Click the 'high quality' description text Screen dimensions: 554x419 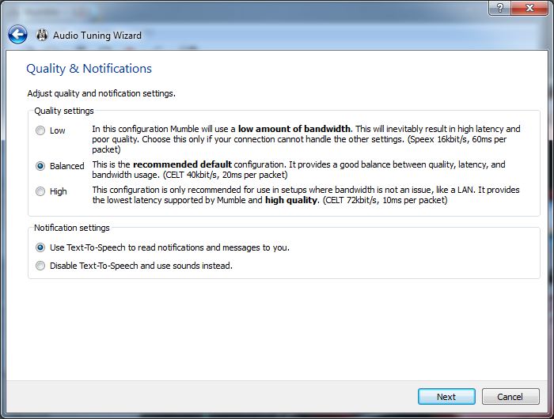pyautogui.click(x=291, y=200)
